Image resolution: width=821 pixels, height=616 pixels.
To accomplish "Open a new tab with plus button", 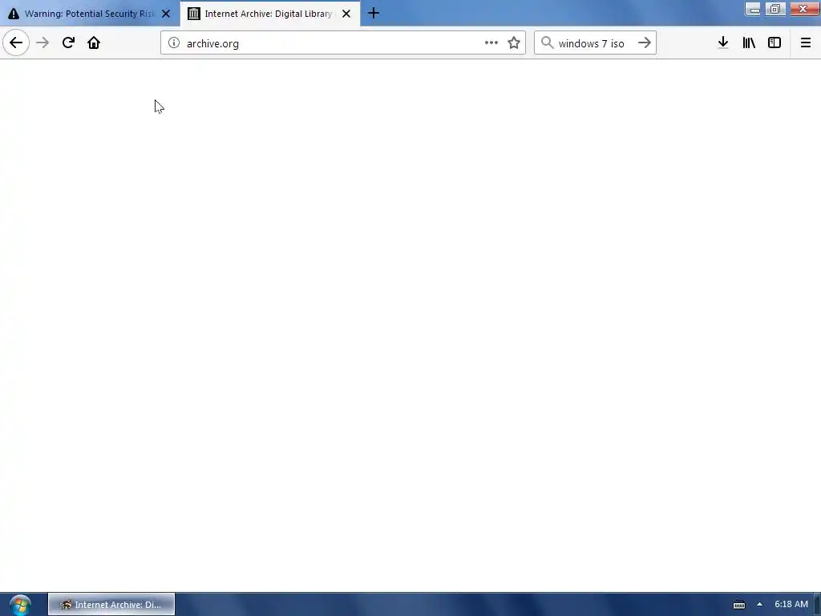I will (x=374, y=14).
